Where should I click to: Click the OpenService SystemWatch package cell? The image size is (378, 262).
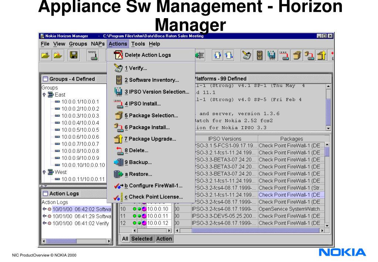tap(291, 209)
